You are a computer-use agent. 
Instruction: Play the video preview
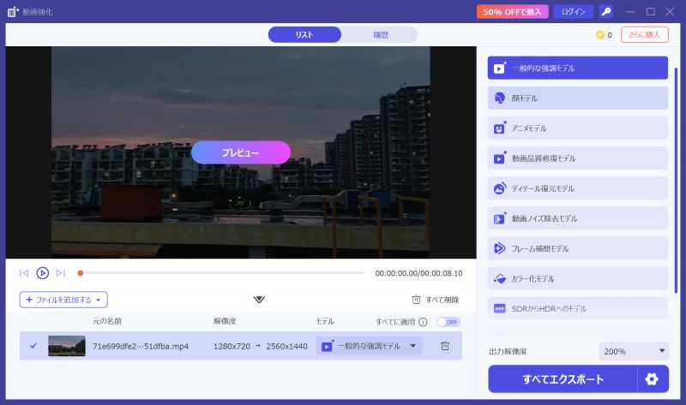click(42, 273)
